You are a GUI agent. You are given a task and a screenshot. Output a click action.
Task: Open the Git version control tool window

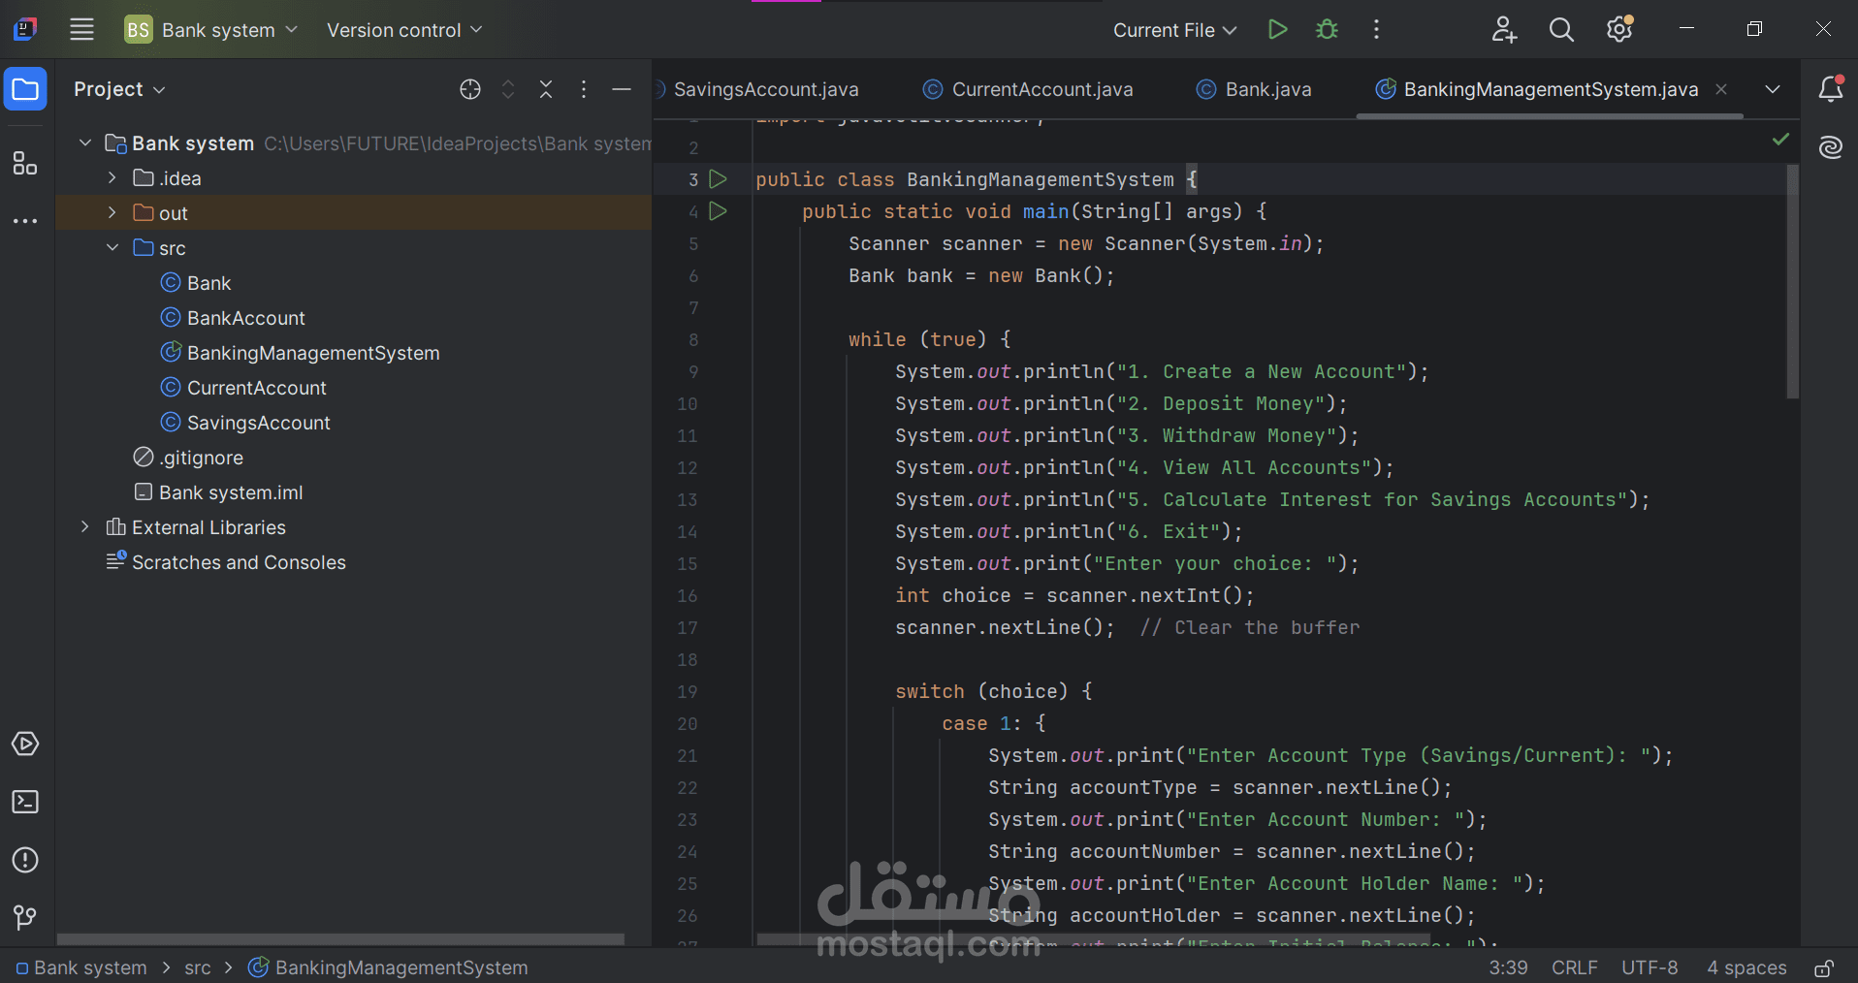[25, 917]
